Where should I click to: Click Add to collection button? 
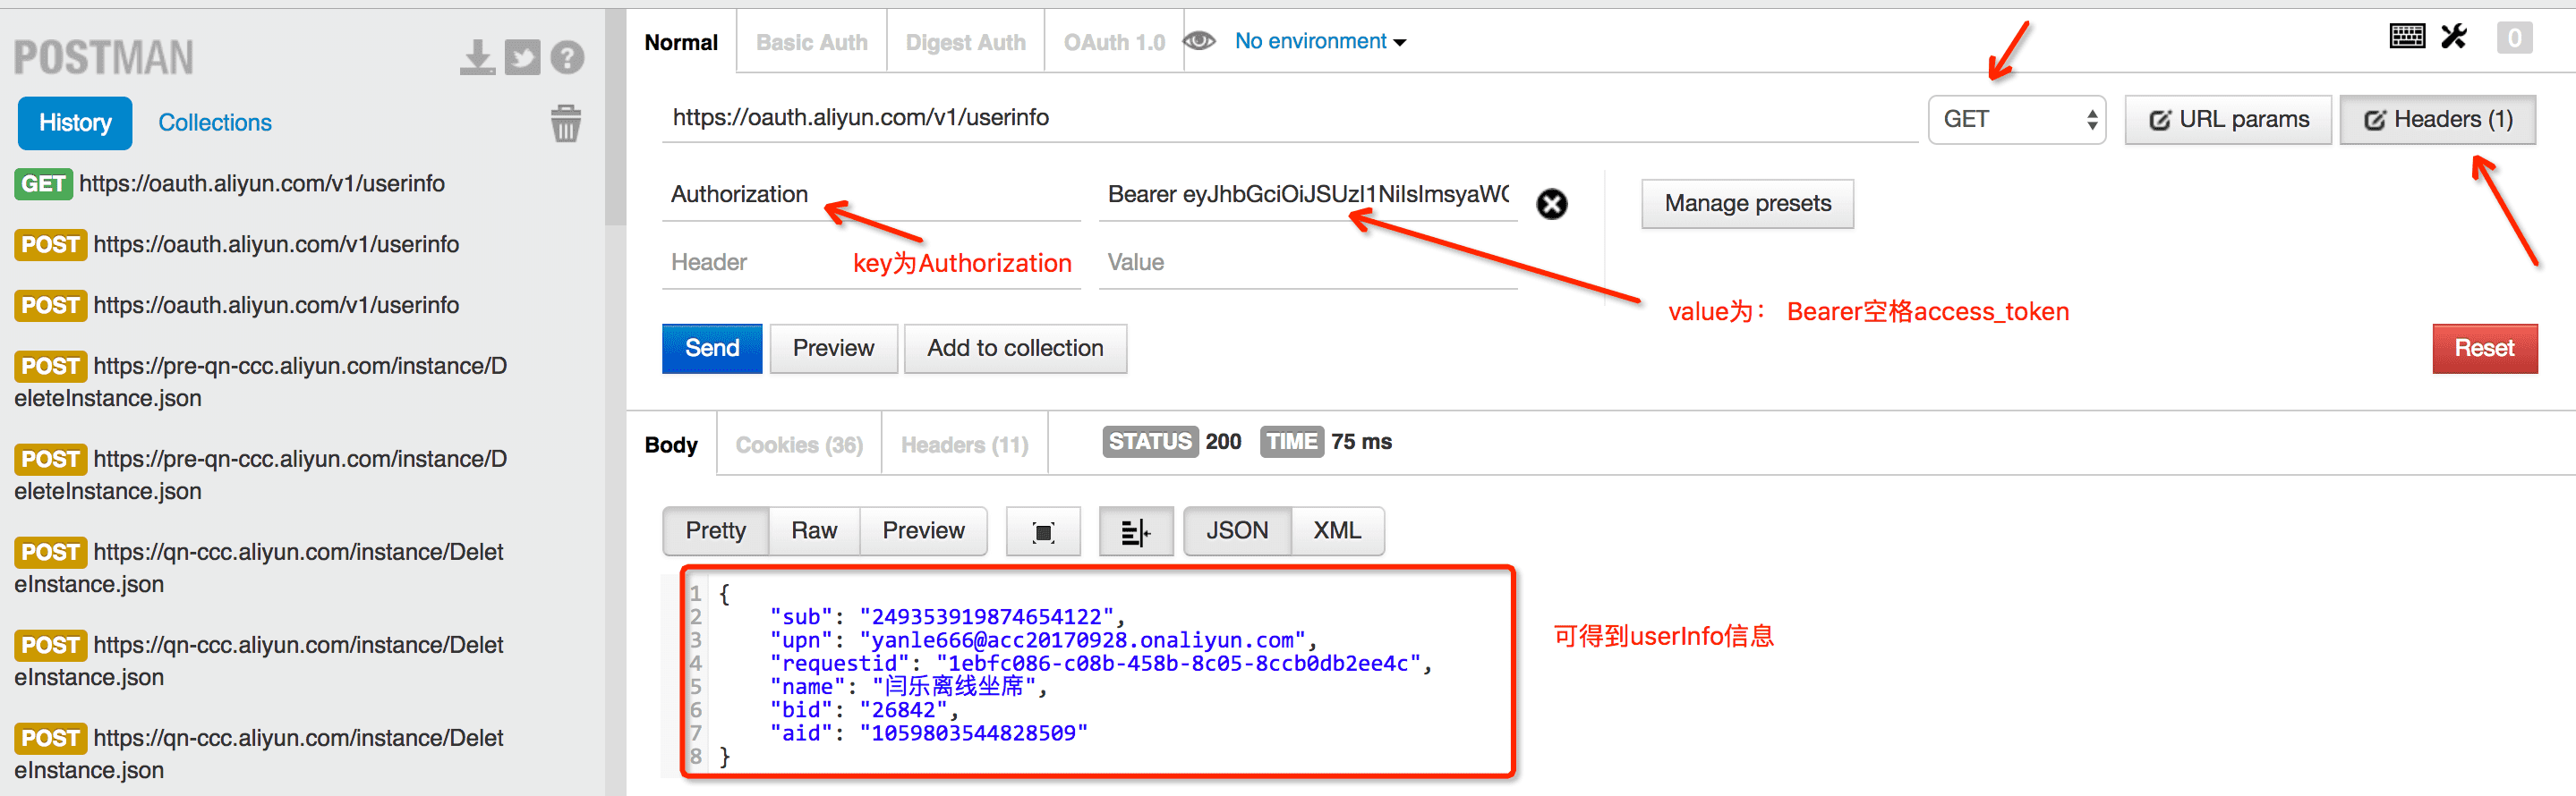pos(1015,349)
